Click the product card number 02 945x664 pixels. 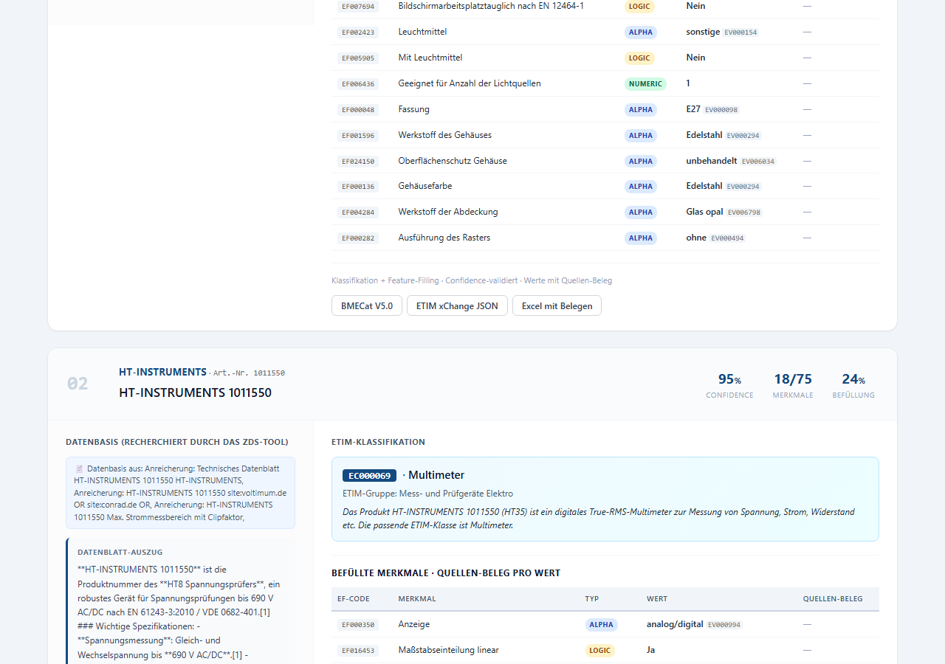pos(78,384)
